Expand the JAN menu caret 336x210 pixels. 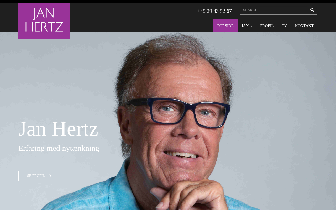(x=251, y=26)
